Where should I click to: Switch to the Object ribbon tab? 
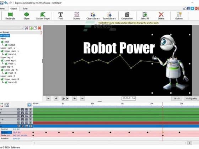click(x=14, y=9)
